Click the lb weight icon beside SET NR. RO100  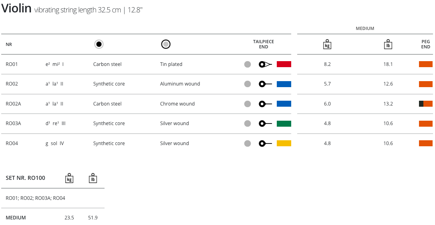pyautogui.click(x=93, y=178)
